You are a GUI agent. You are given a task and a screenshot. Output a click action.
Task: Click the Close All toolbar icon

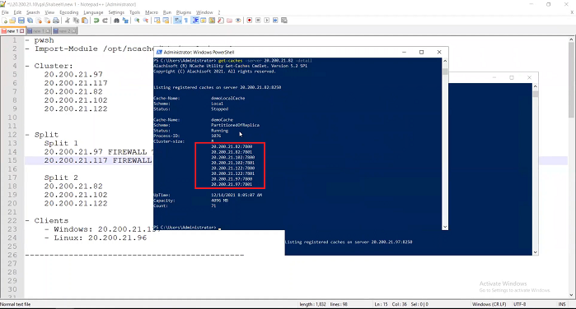pos(48,21)
